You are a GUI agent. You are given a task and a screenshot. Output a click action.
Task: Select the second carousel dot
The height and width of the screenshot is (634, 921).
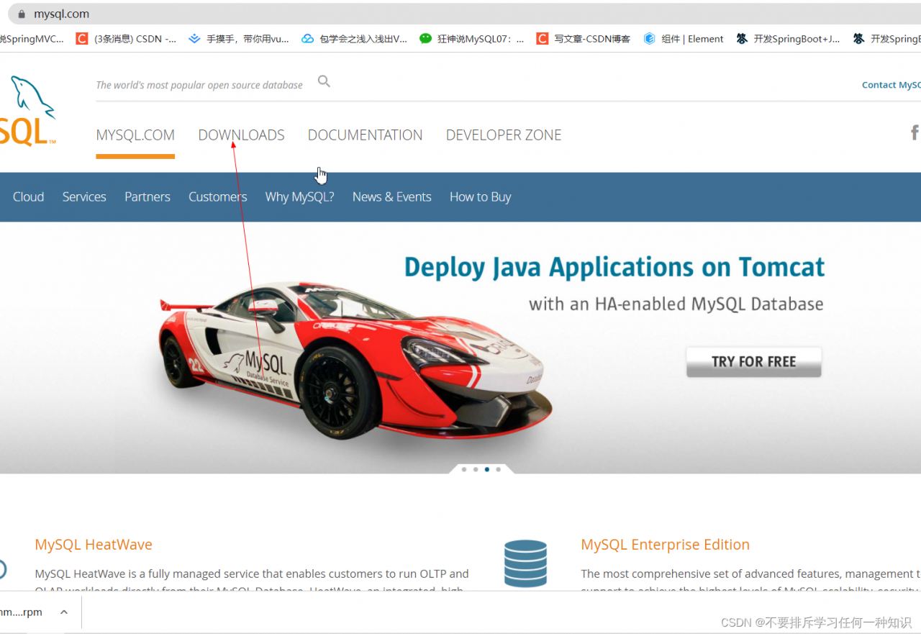[x=476, y=469]
